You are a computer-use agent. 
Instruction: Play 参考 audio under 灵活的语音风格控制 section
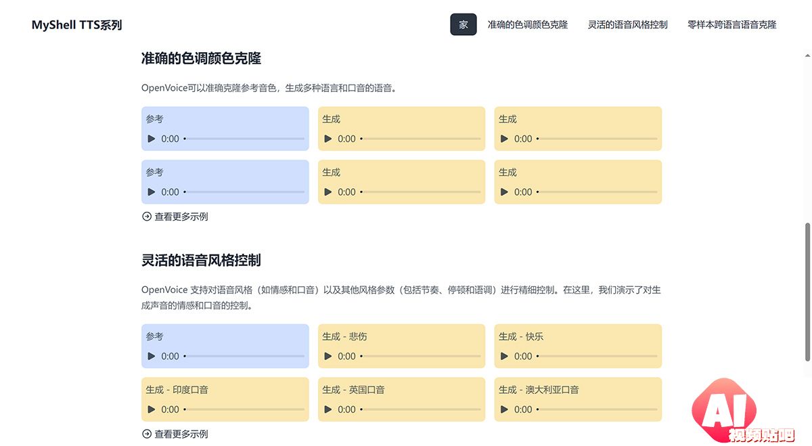coord(152,356)
